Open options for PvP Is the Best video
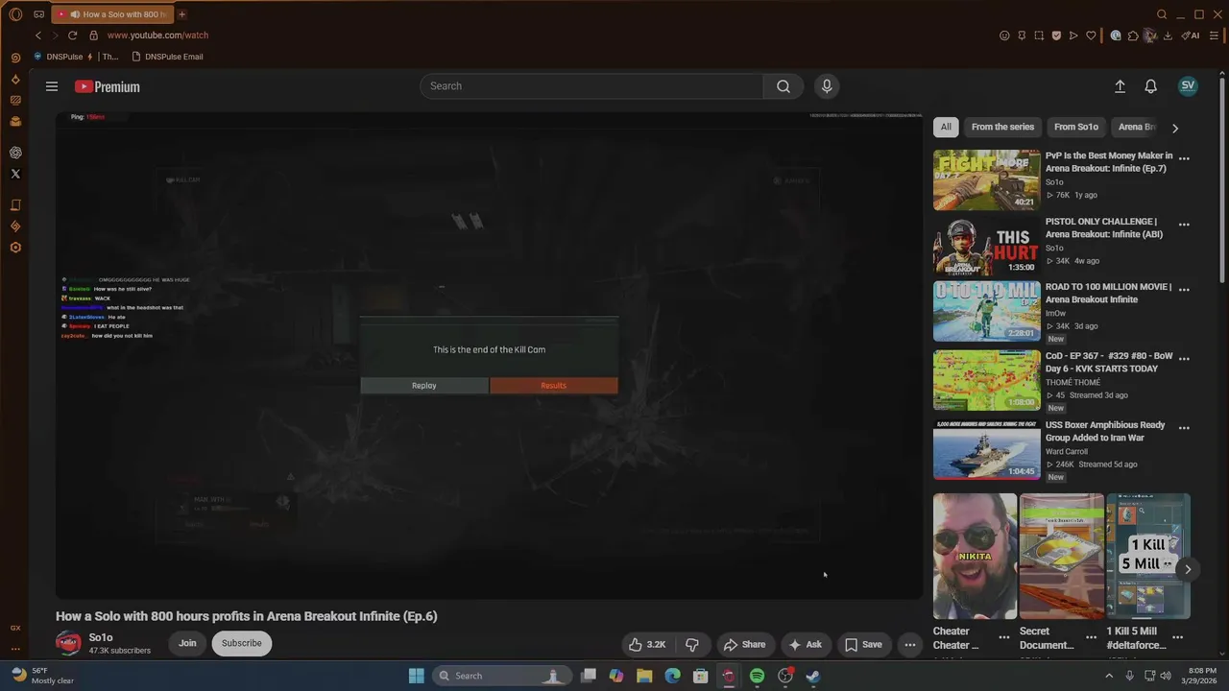Viewport: 1229px width, 691px height. click(x=1184, y=158)
